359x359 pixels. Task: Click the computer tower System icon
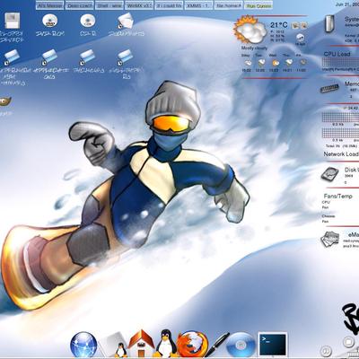point(330,24)
